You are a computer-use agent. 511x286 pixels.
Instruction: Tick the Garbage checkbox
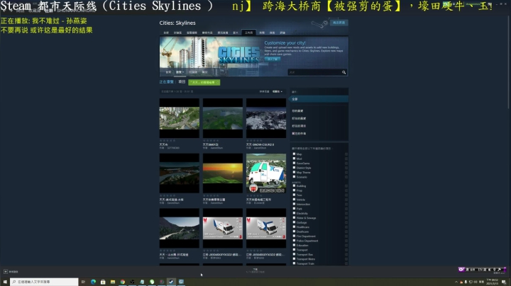click(294, 222)
